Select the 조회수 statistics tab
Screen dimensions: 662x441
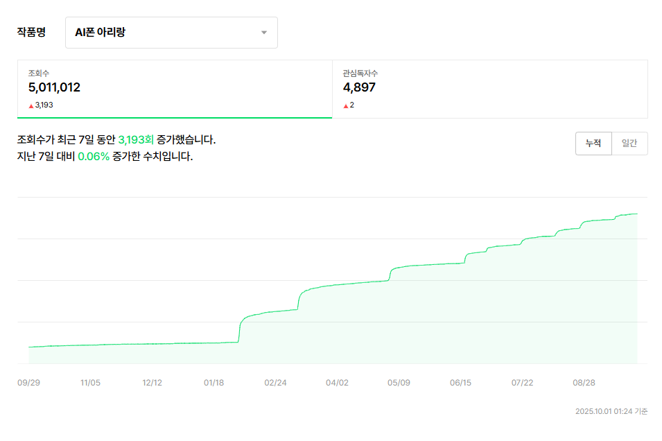pos(175,89)
